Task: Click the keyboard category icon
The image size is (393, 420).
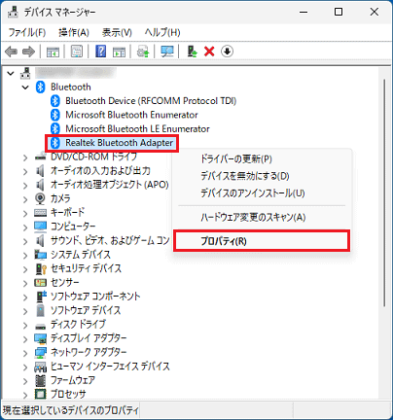Action: (40, 213)
